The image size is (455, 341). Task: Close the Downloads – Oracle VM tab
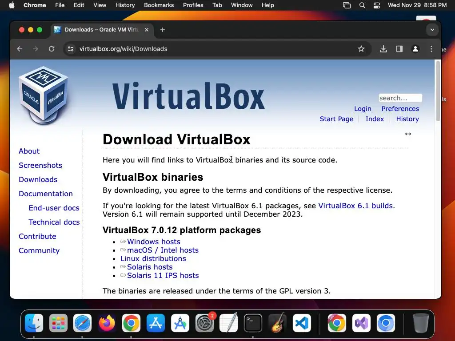[147, 30]
